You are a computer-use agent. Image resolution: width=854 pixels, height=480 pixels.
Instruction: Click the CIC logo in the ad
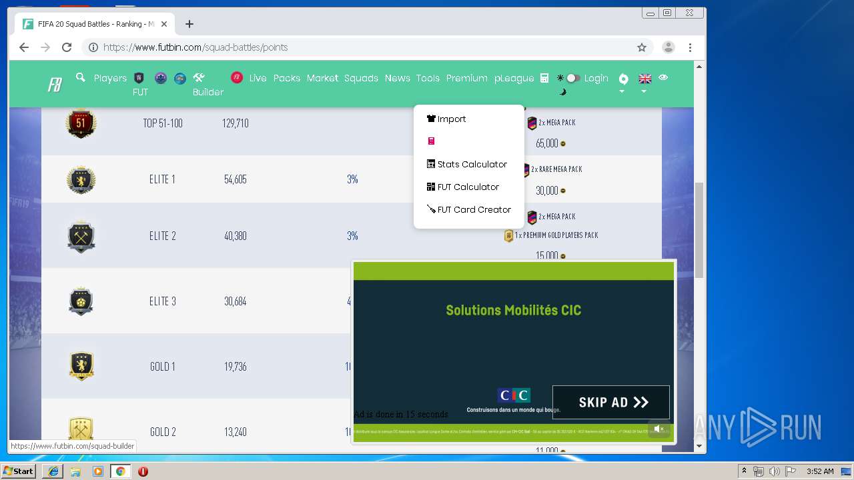(x=514, y=395)
